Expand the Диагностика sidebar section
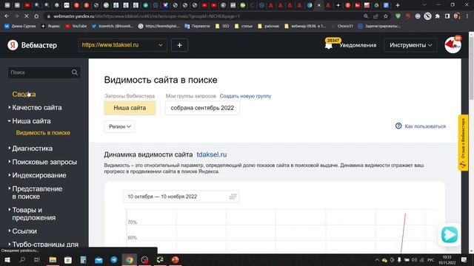This screenshot has height=266, width=474. point(32,149)
